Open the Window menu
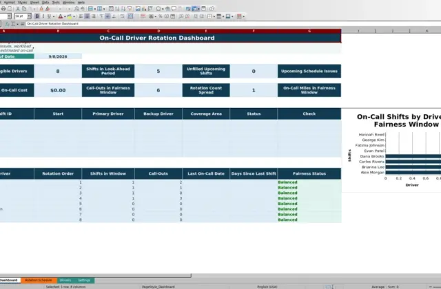The height and width of the screenshot is (289, 441). coord(69,2)
